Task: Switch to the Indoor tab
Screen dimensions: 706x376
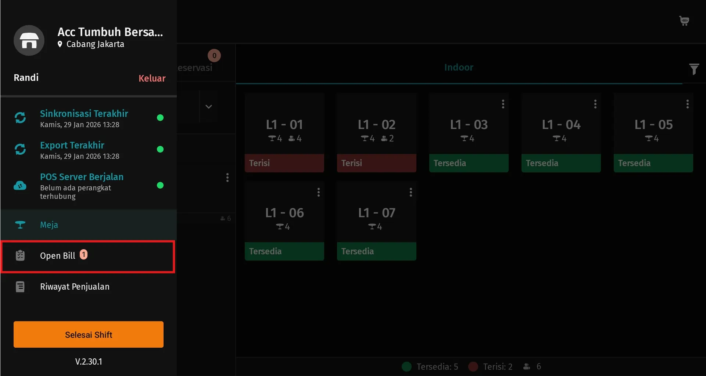Action: [x=459, y=67]
